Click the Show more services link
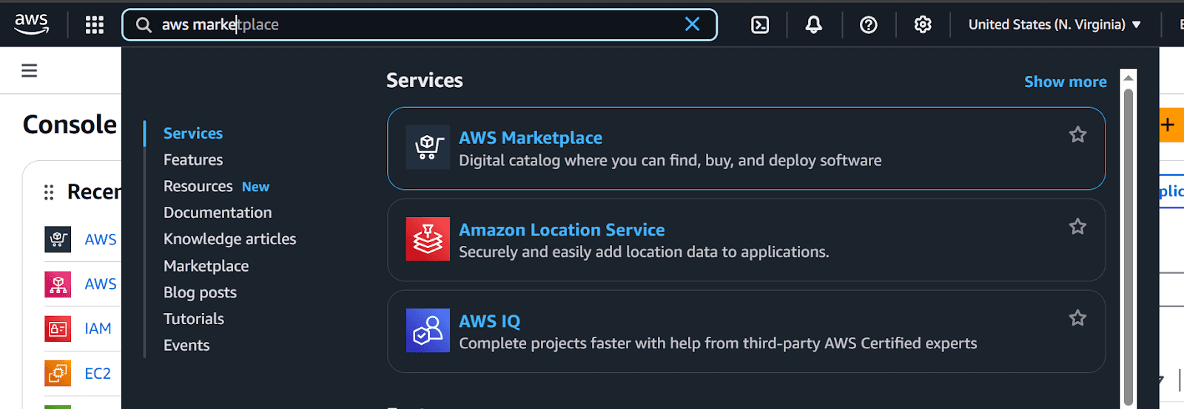 (x=1065, y=82)
